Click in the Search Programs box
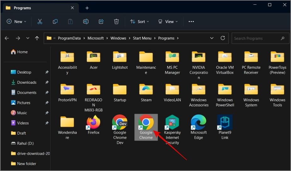 click(x=260, y=38)
